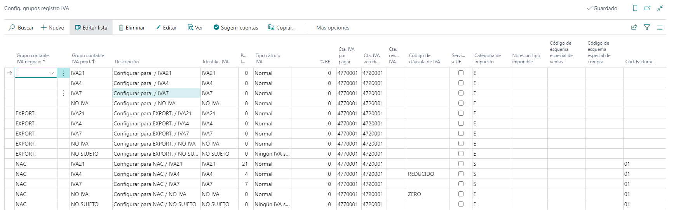Check Servi. a UE for NAC IVA21 row
This screenshot has width=676, height=210.
tap(461, 164)
